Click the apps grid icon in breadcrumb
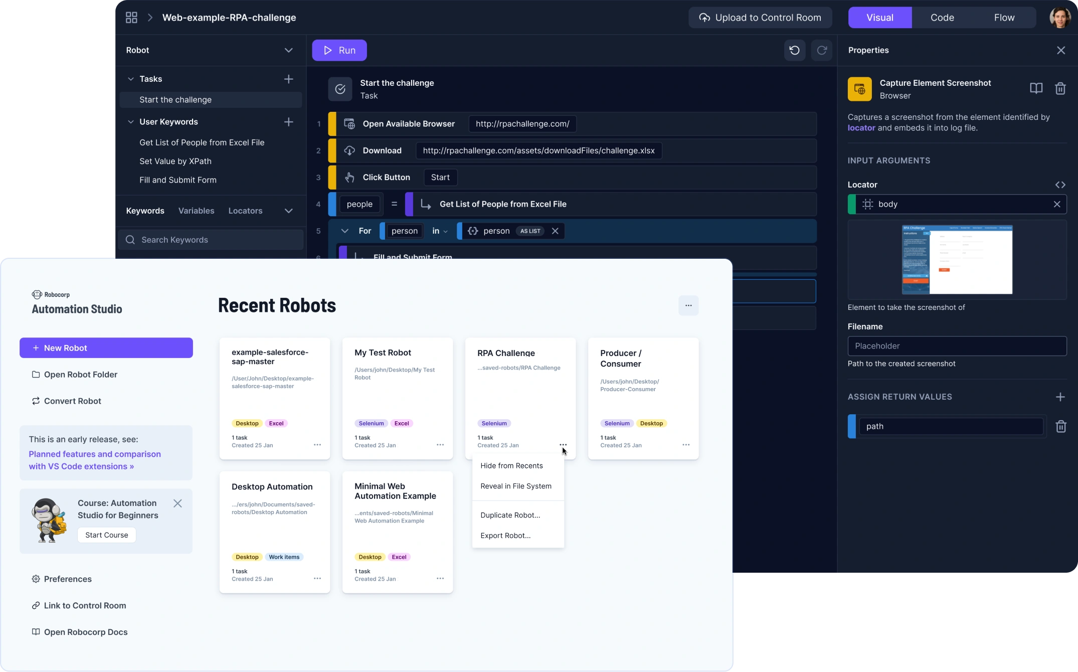1078x672 pixels. coord(131,18)
